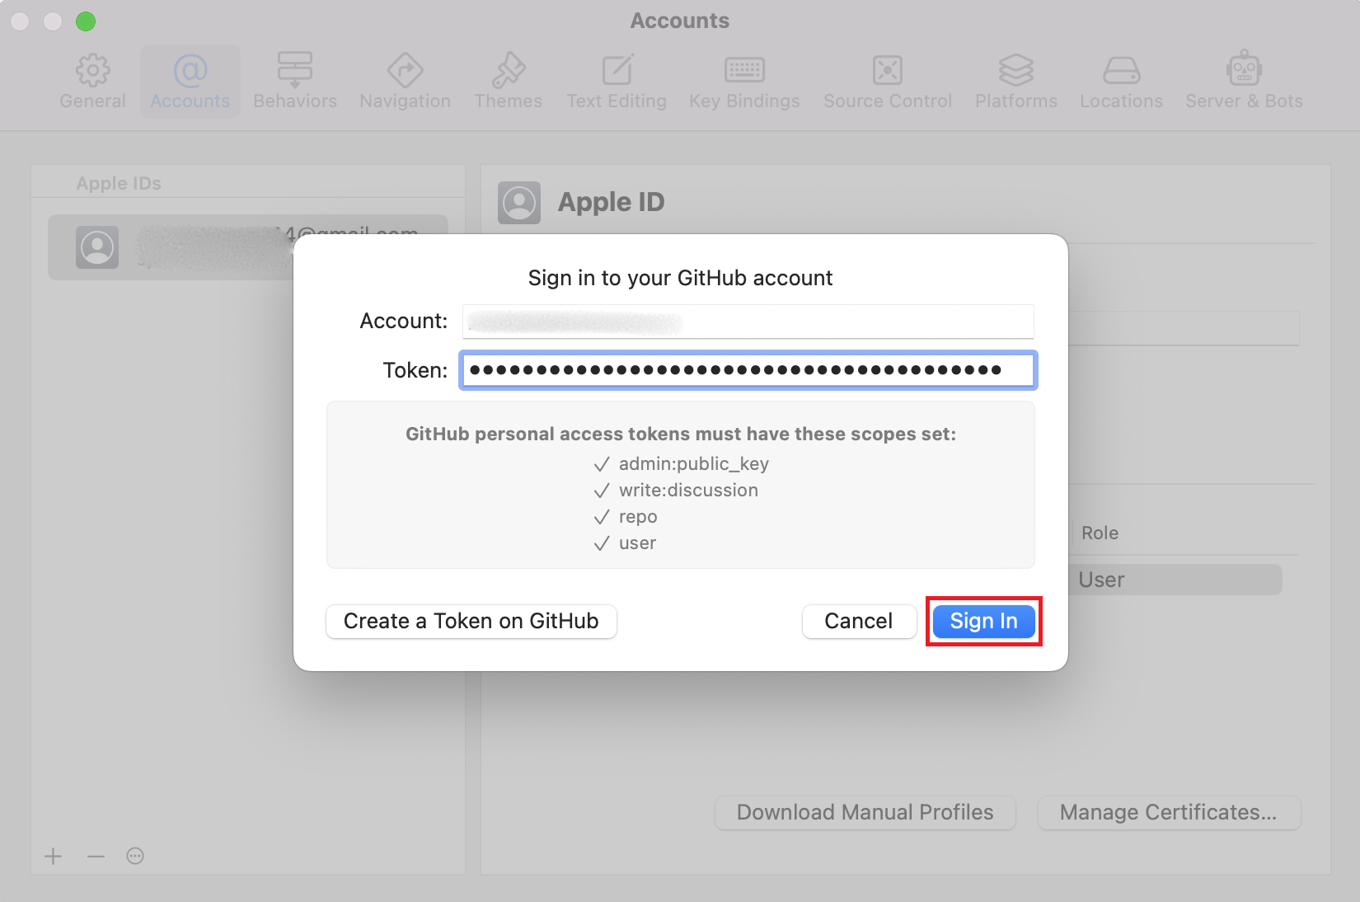Click the user scope text
This screenshot has width=1360, height=902.
[x=637, y=543]
